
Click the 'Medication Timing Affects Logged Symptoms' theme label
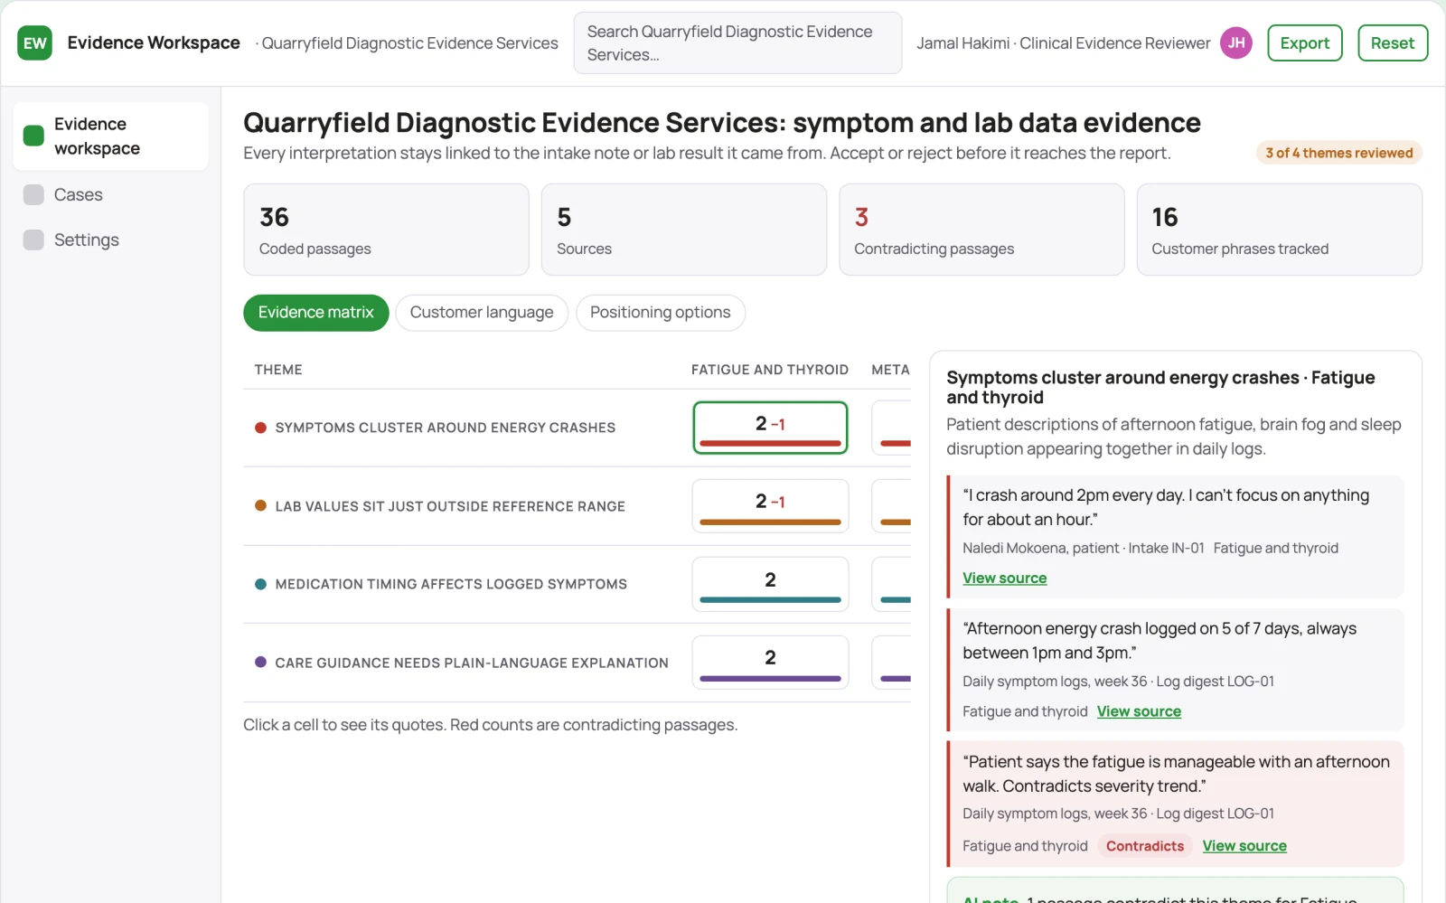click(x=451, y=584)
